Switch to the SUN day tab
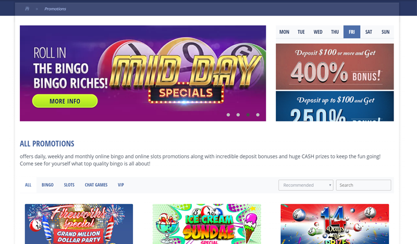 pyautogui.click(x=385, y=32)
